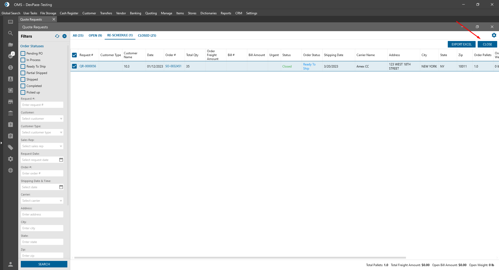499x270 pixels.
Task: Focus the Enter order # field
Action: [x=42, y=173]
